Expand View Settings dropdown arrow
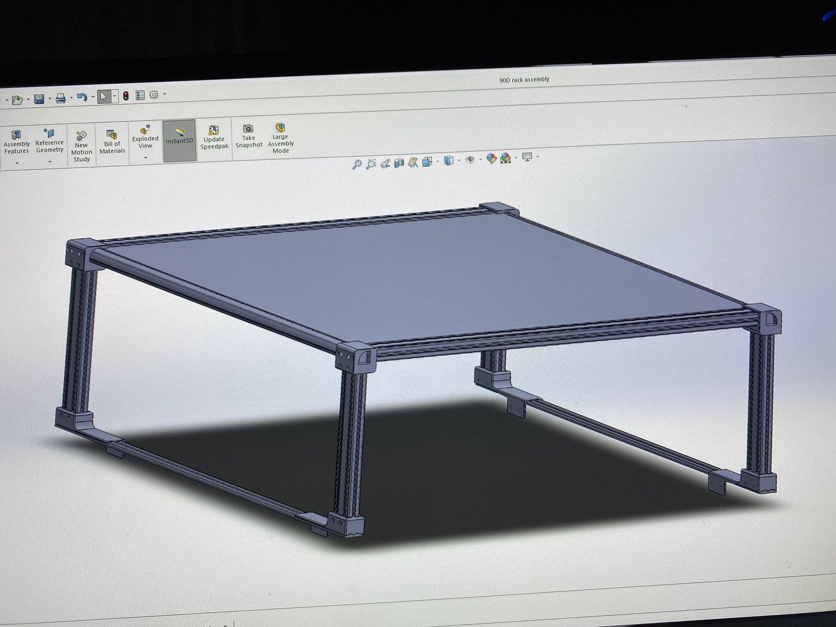 (537, 156)
